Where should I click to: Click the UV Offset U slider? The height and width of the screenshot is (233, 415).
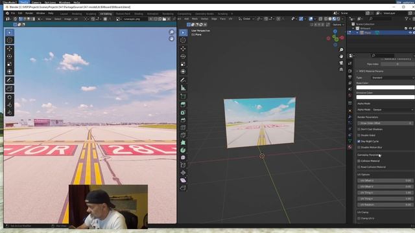click(x=385, y=181)
